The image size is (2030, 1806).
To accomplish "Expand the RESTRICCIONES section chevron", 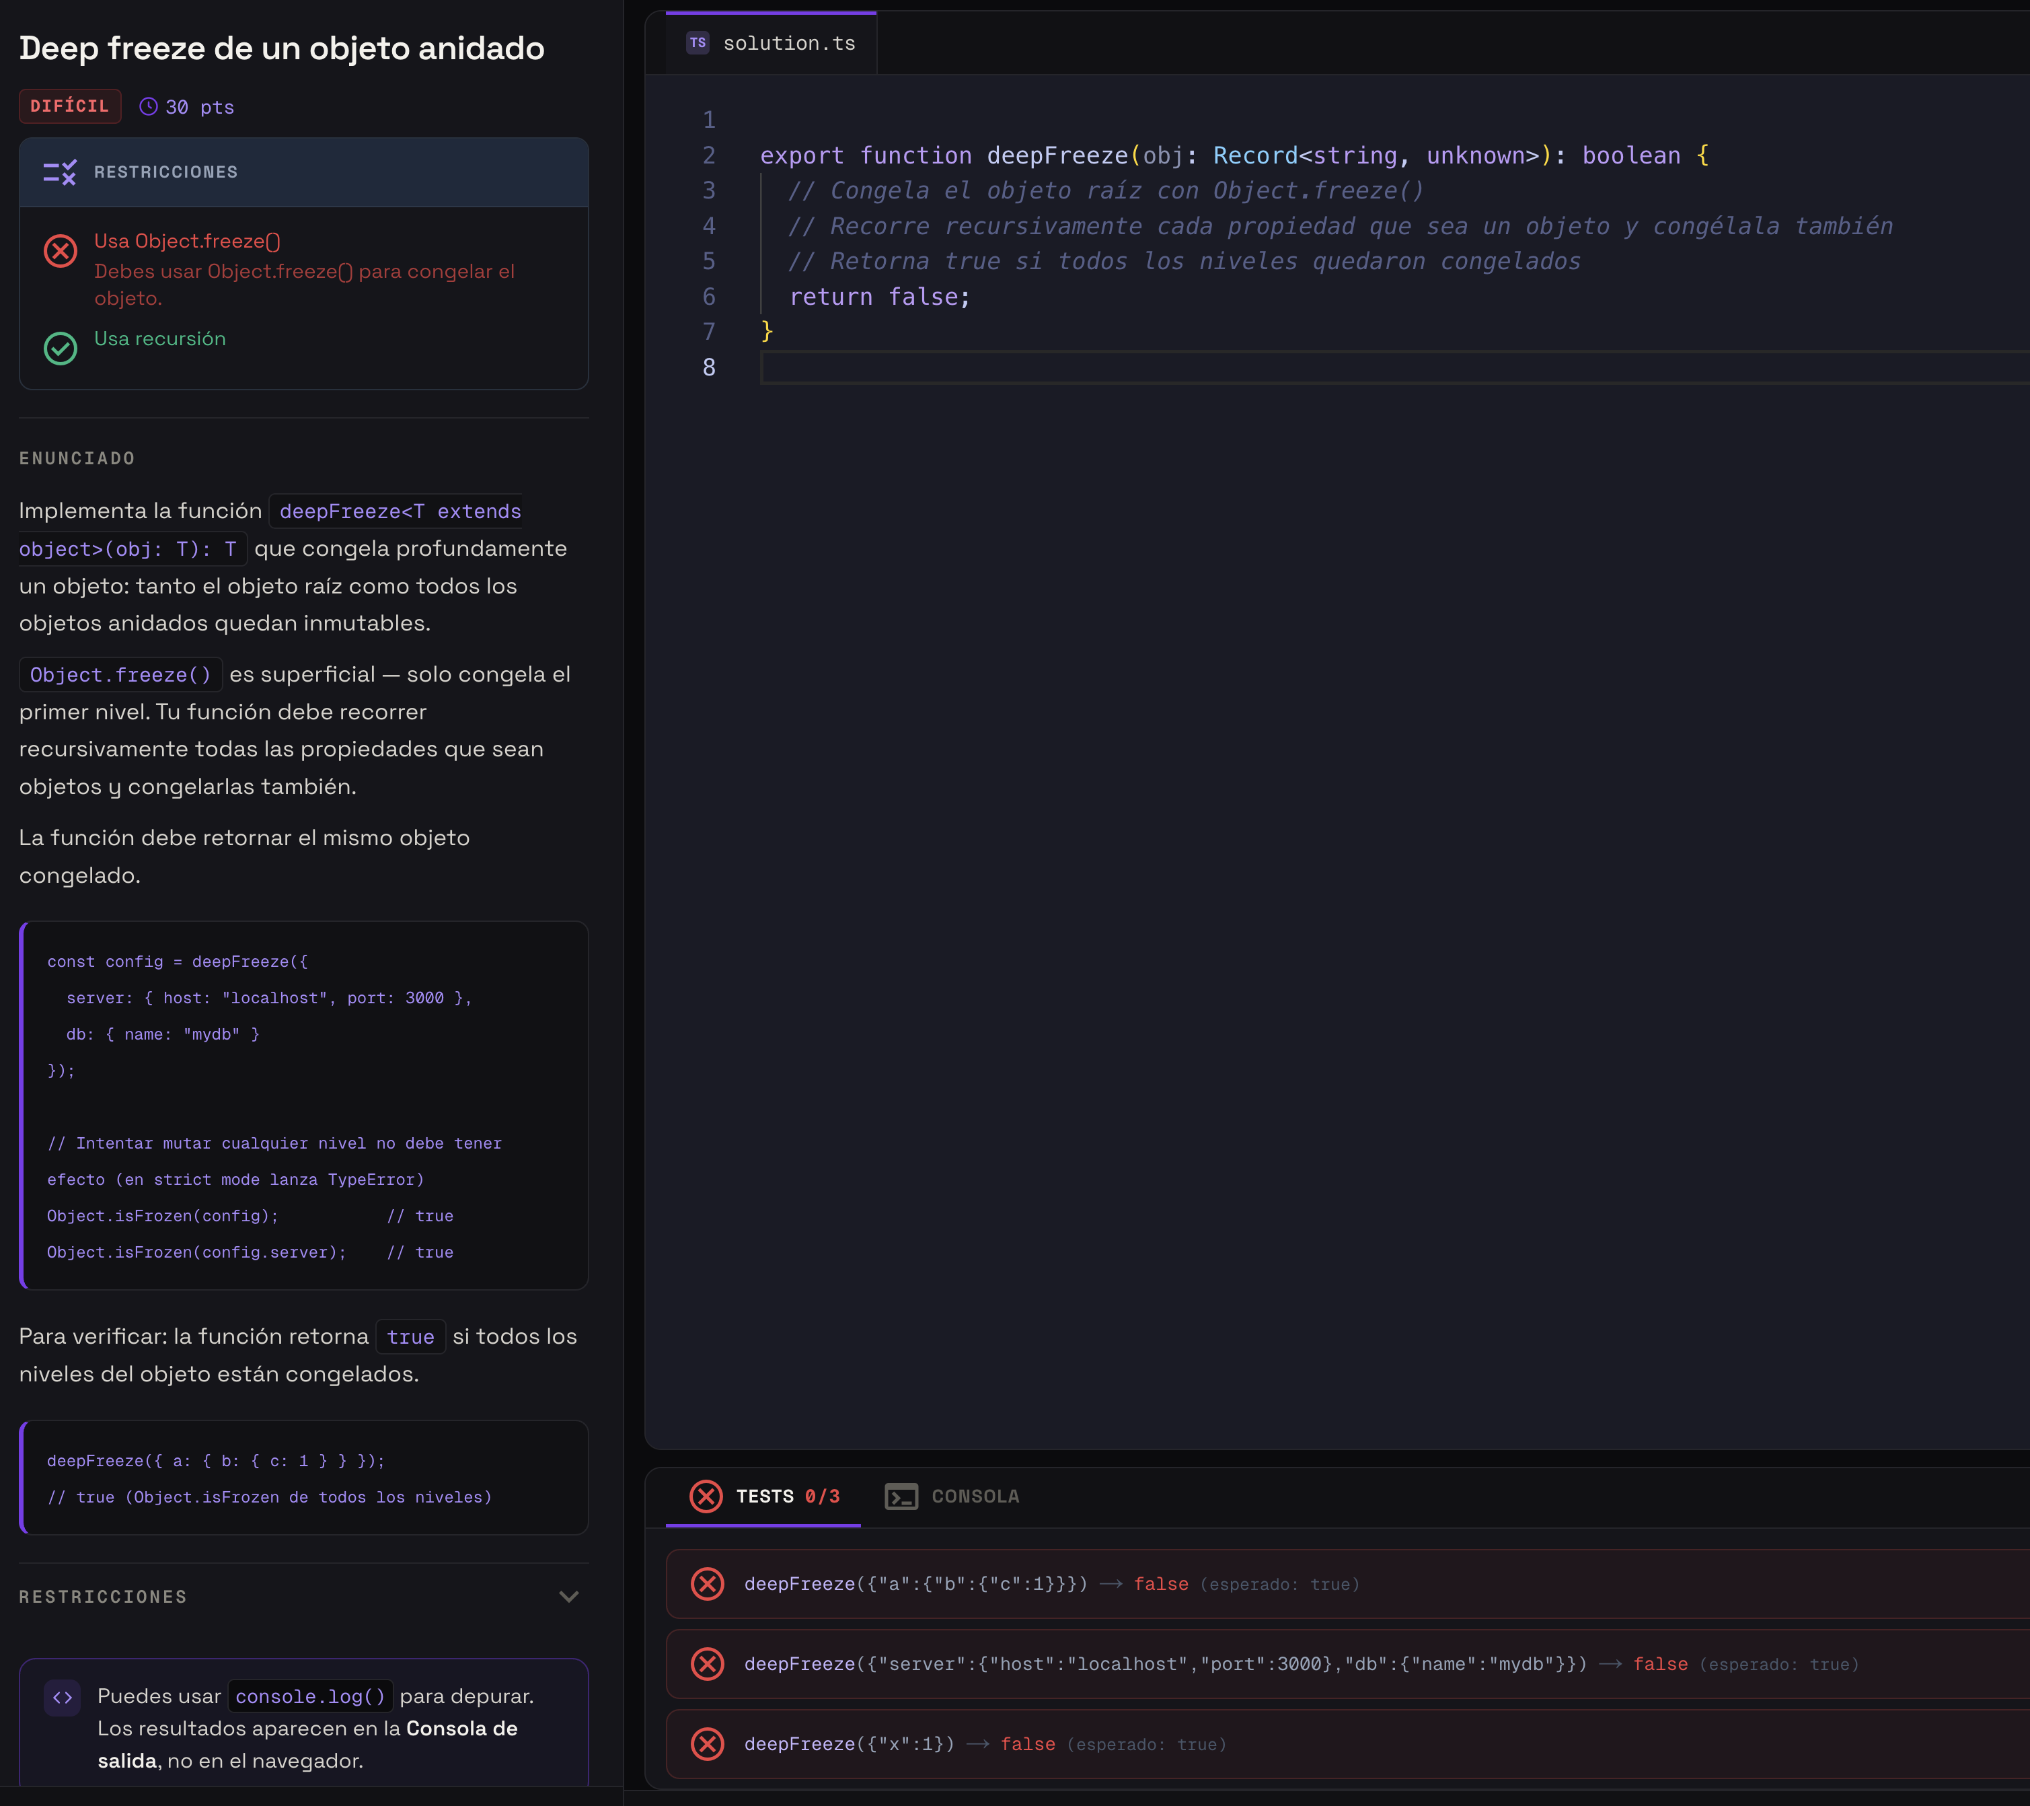I will click(x=569, y=1597).
